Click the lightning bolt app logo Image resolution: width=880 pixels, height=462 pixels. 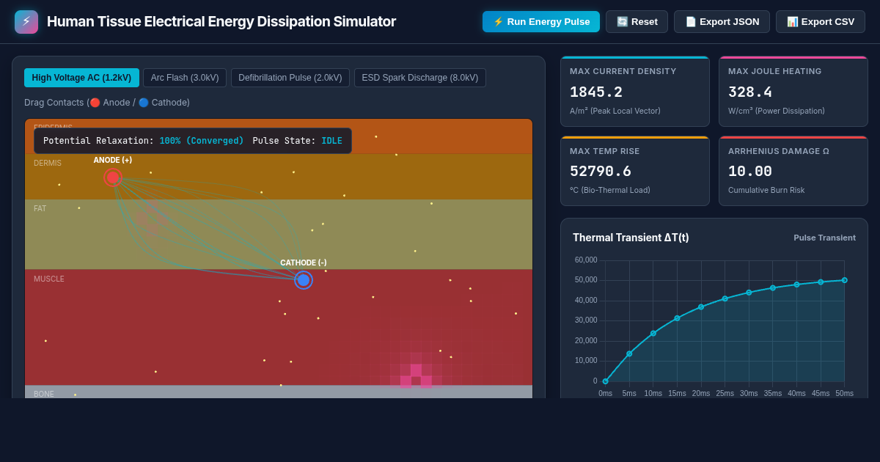26,22
